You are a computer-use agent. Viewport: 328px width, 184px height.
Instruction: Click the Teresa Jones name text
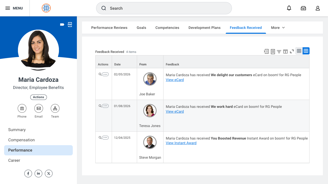150,126
